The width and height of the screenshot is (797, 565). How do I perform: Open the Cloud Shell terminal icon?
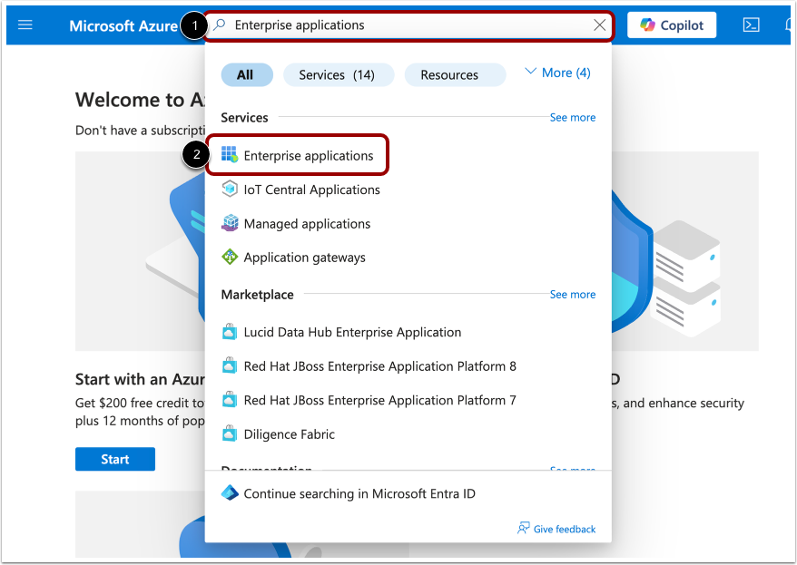click(751, 24)
